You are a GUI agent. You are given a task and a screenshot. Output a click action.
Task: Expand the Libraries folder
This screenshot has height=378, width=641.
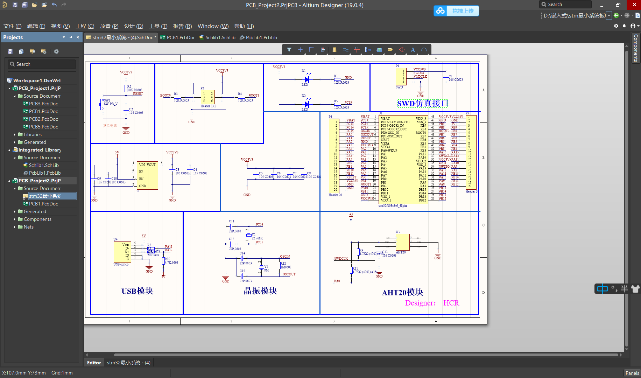[x=14, y=134]
